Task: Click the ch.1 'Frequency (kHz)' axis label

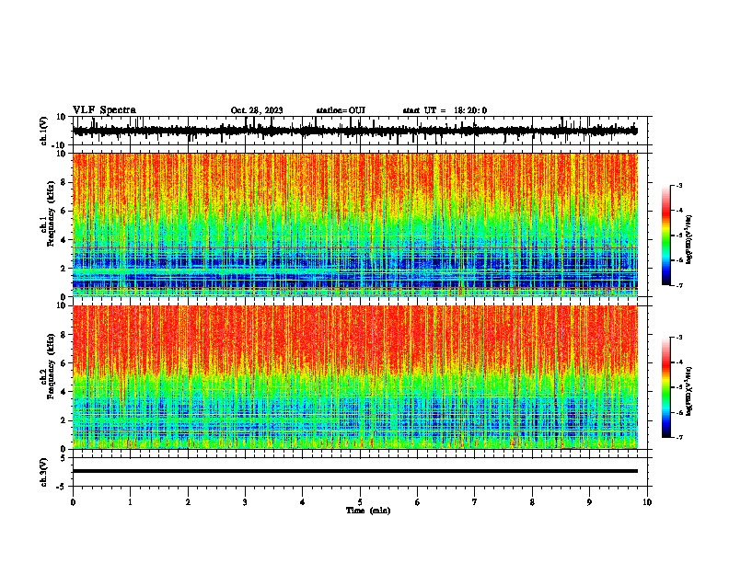Action: [51, 213]
